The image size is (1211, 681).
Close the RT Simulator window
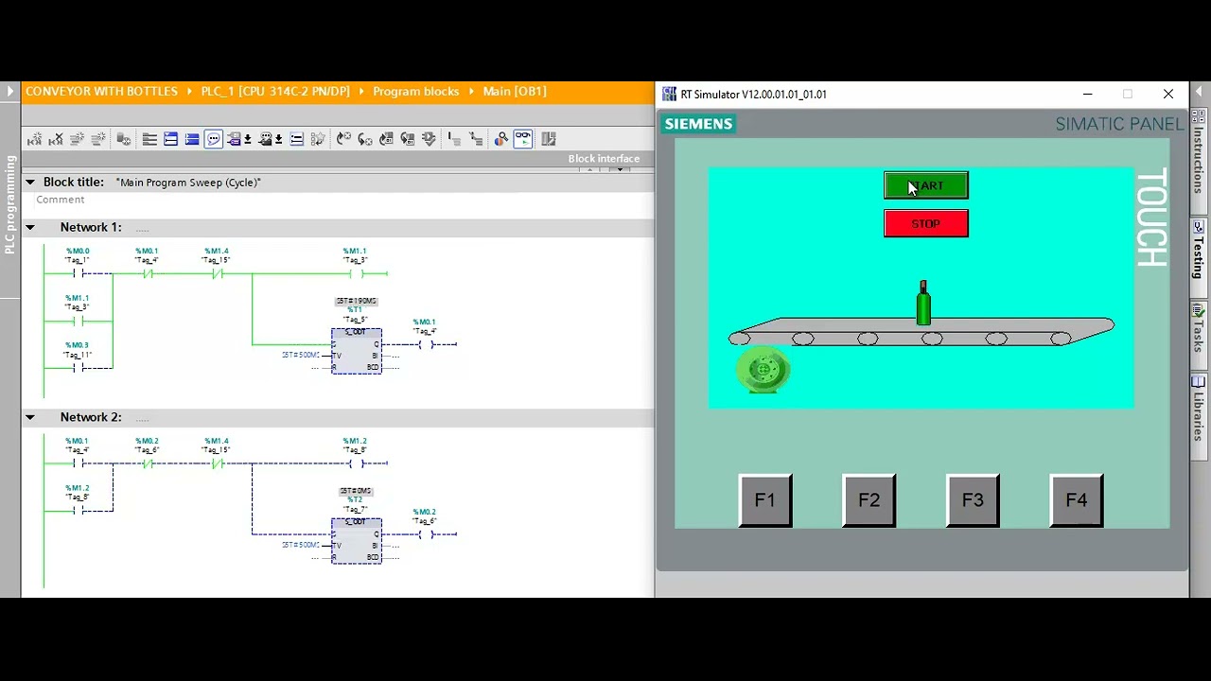(x=1168, y=94)
